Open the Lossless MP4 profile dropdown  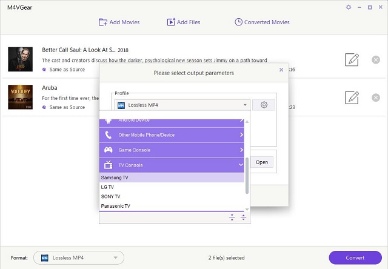point(182,105)
